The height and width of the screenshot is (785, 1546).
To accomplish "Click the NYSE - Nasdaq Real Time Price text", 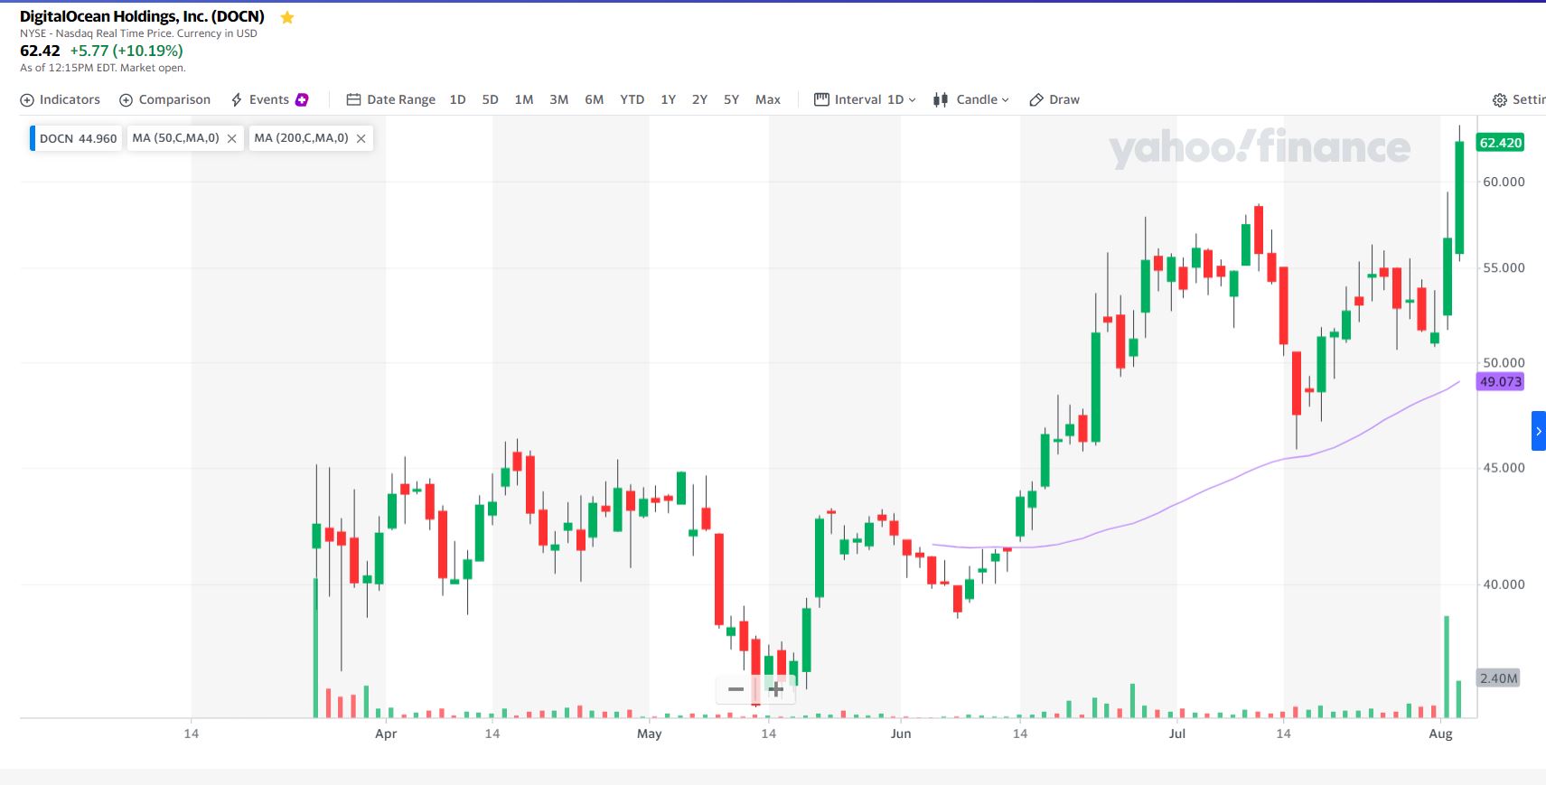I will click(x=138, y=33).
